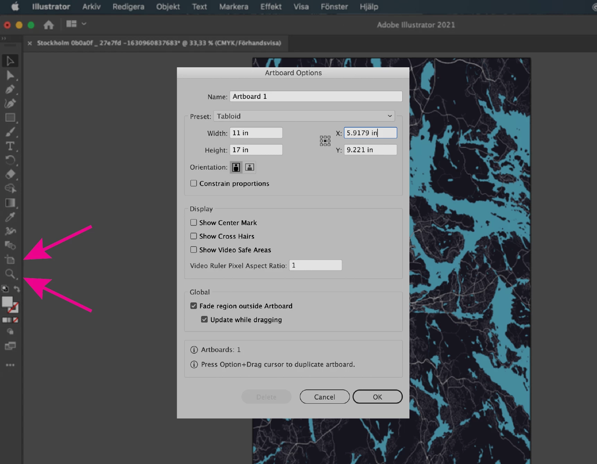
Task: Open the Illustrator menu
Action: point(51,7)
